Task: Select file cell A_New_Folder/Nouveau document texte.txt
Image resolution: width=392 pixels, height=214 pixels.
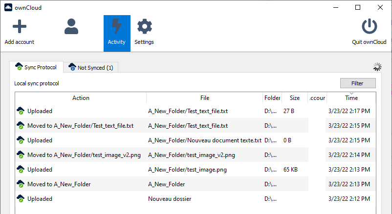Action: click(x=205, y=140)
